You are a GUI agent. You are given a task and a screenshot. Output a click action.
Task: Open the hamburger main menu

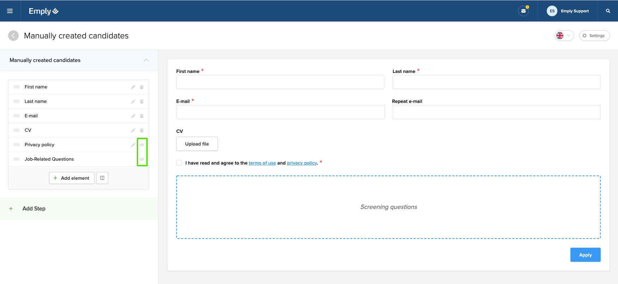point(10,11)
